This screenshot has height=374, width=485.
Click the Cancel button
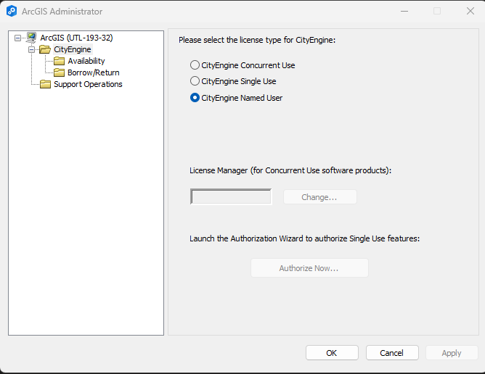pyautogui.click(x=392, y=353)
